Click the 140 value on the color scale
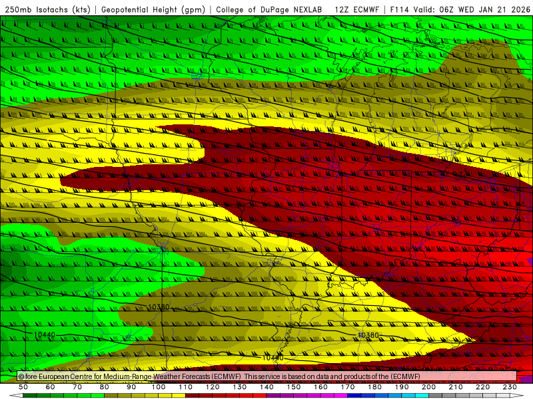Viewport: 533px width, 399px height. [266, 387]
